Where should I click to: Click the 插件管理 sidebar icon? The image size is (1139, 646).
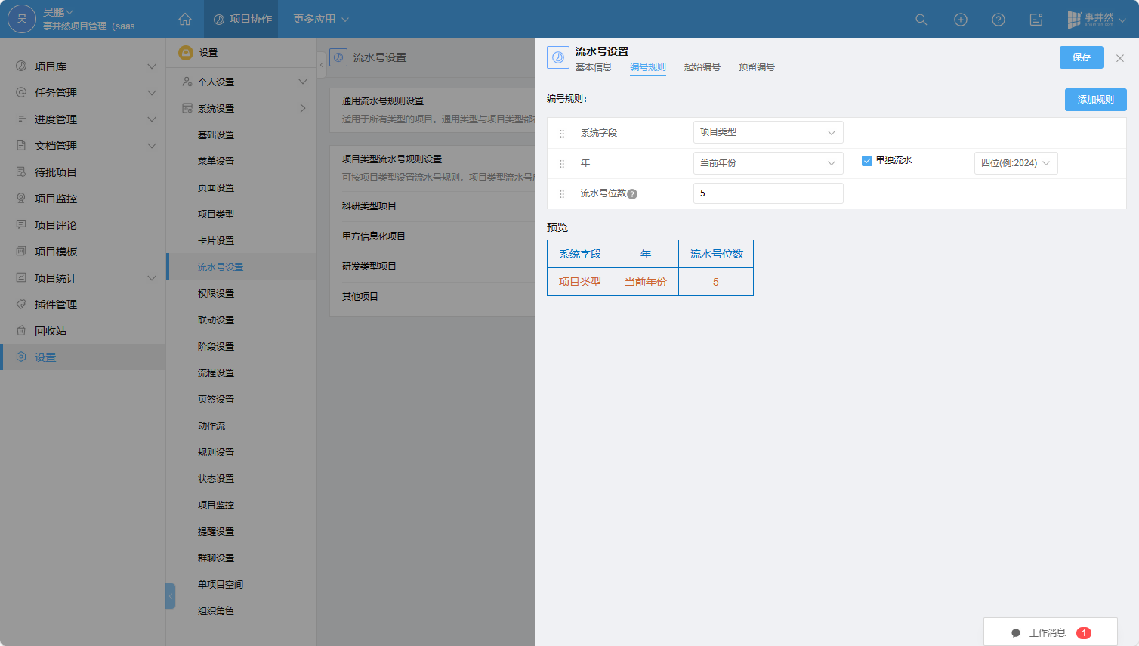21,304
